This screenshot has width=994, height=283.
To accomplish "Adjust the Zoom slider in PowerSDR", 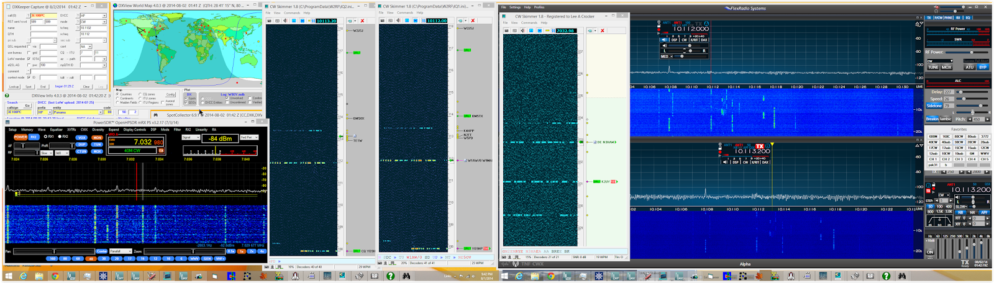I will click(185, 251).
